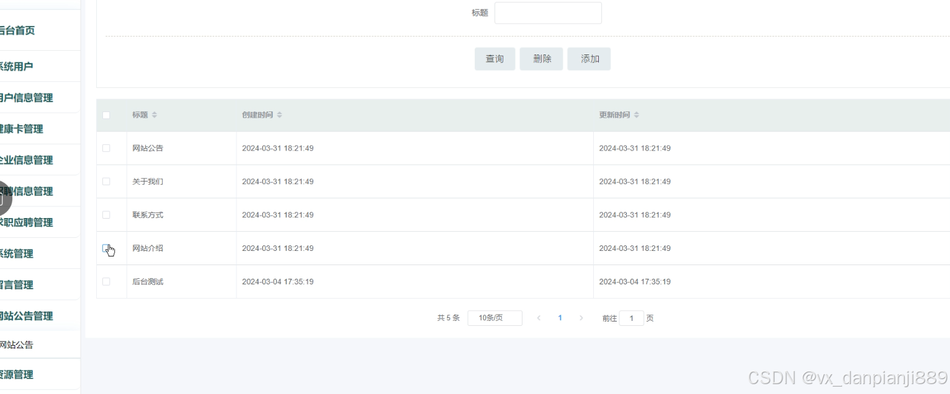
Task: Go to next page arrow in pagination
Action: click(x=581, y=318)
